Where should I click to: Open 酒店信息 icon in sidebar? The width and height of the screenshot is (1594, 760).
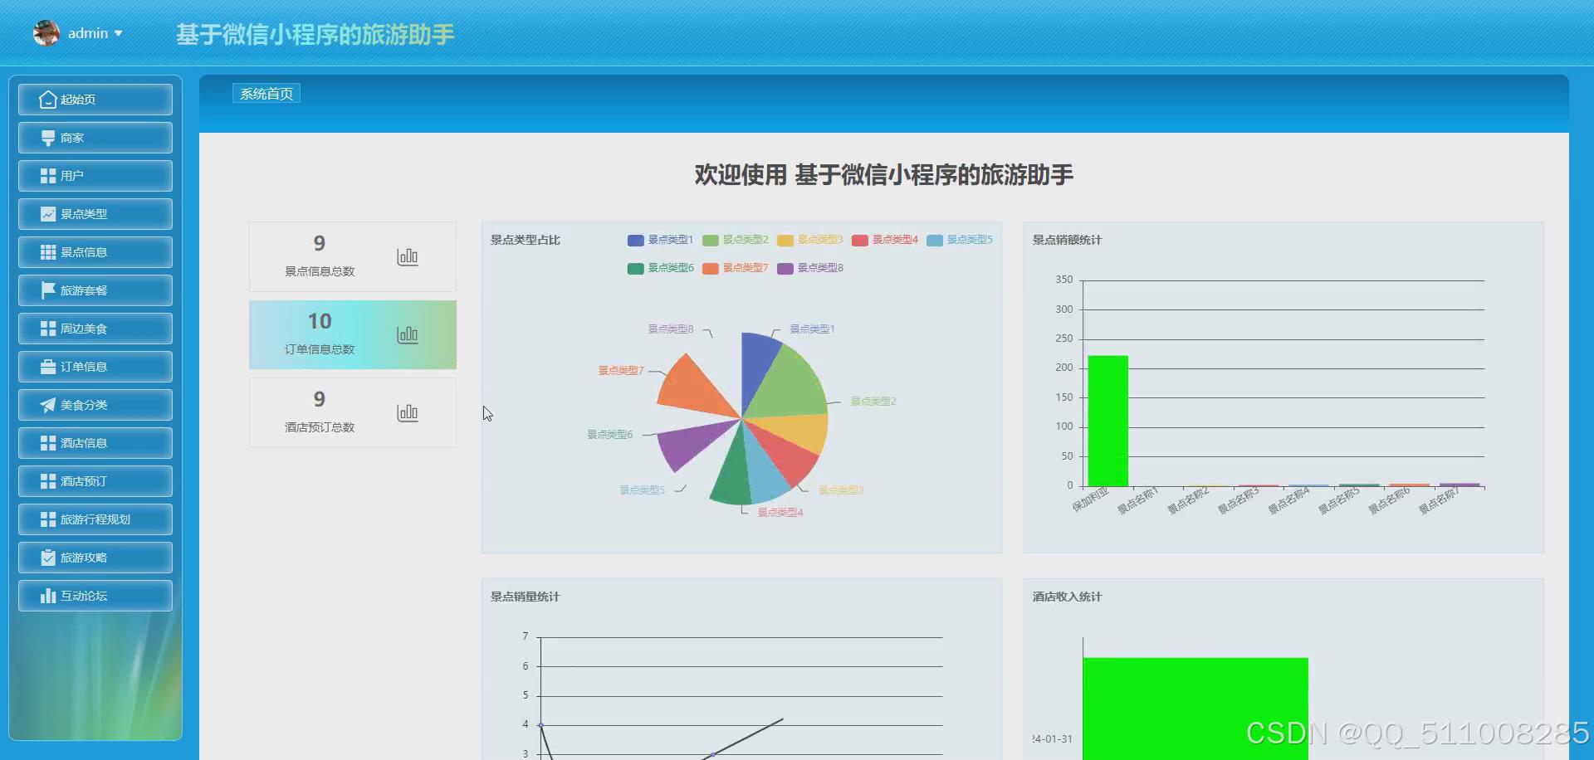tap(48, 443)
